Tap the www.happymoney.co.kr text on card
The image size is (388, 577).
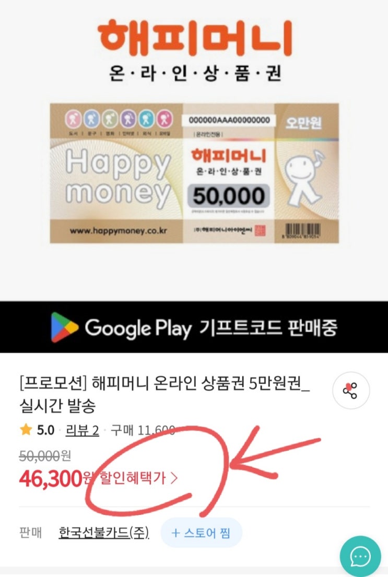[x=119, y=231]
